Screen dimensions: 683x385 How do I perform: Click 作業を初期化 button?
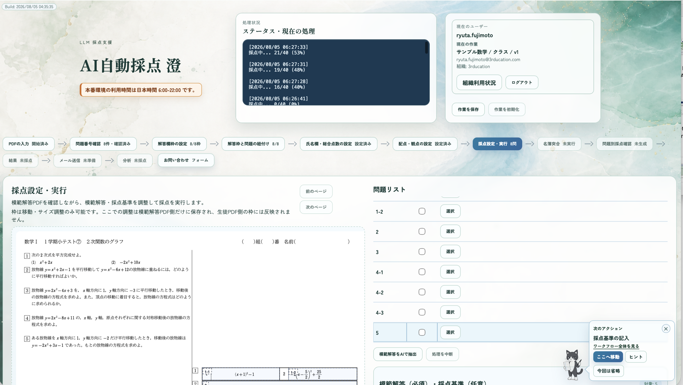(507, 110)
